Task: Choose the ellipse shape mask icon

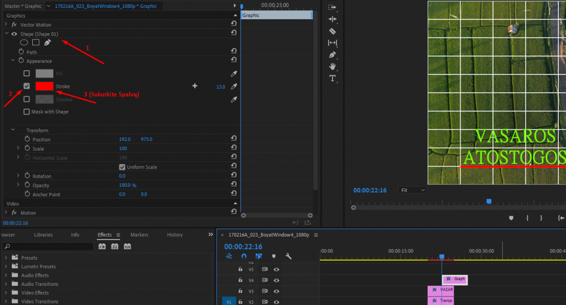Action: pyautogui.click(x=24, y=42)
